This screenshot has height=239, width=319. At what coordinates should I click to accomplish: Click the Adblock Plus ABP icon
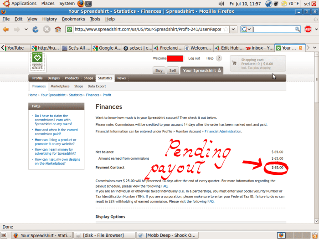pyautogui.click(x=308, y=29)
